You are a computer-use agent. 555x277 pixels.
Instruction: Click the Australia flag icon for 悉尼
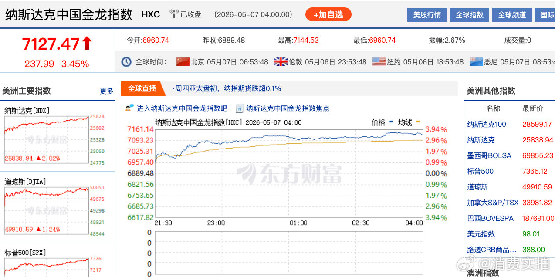pos(476,61)
